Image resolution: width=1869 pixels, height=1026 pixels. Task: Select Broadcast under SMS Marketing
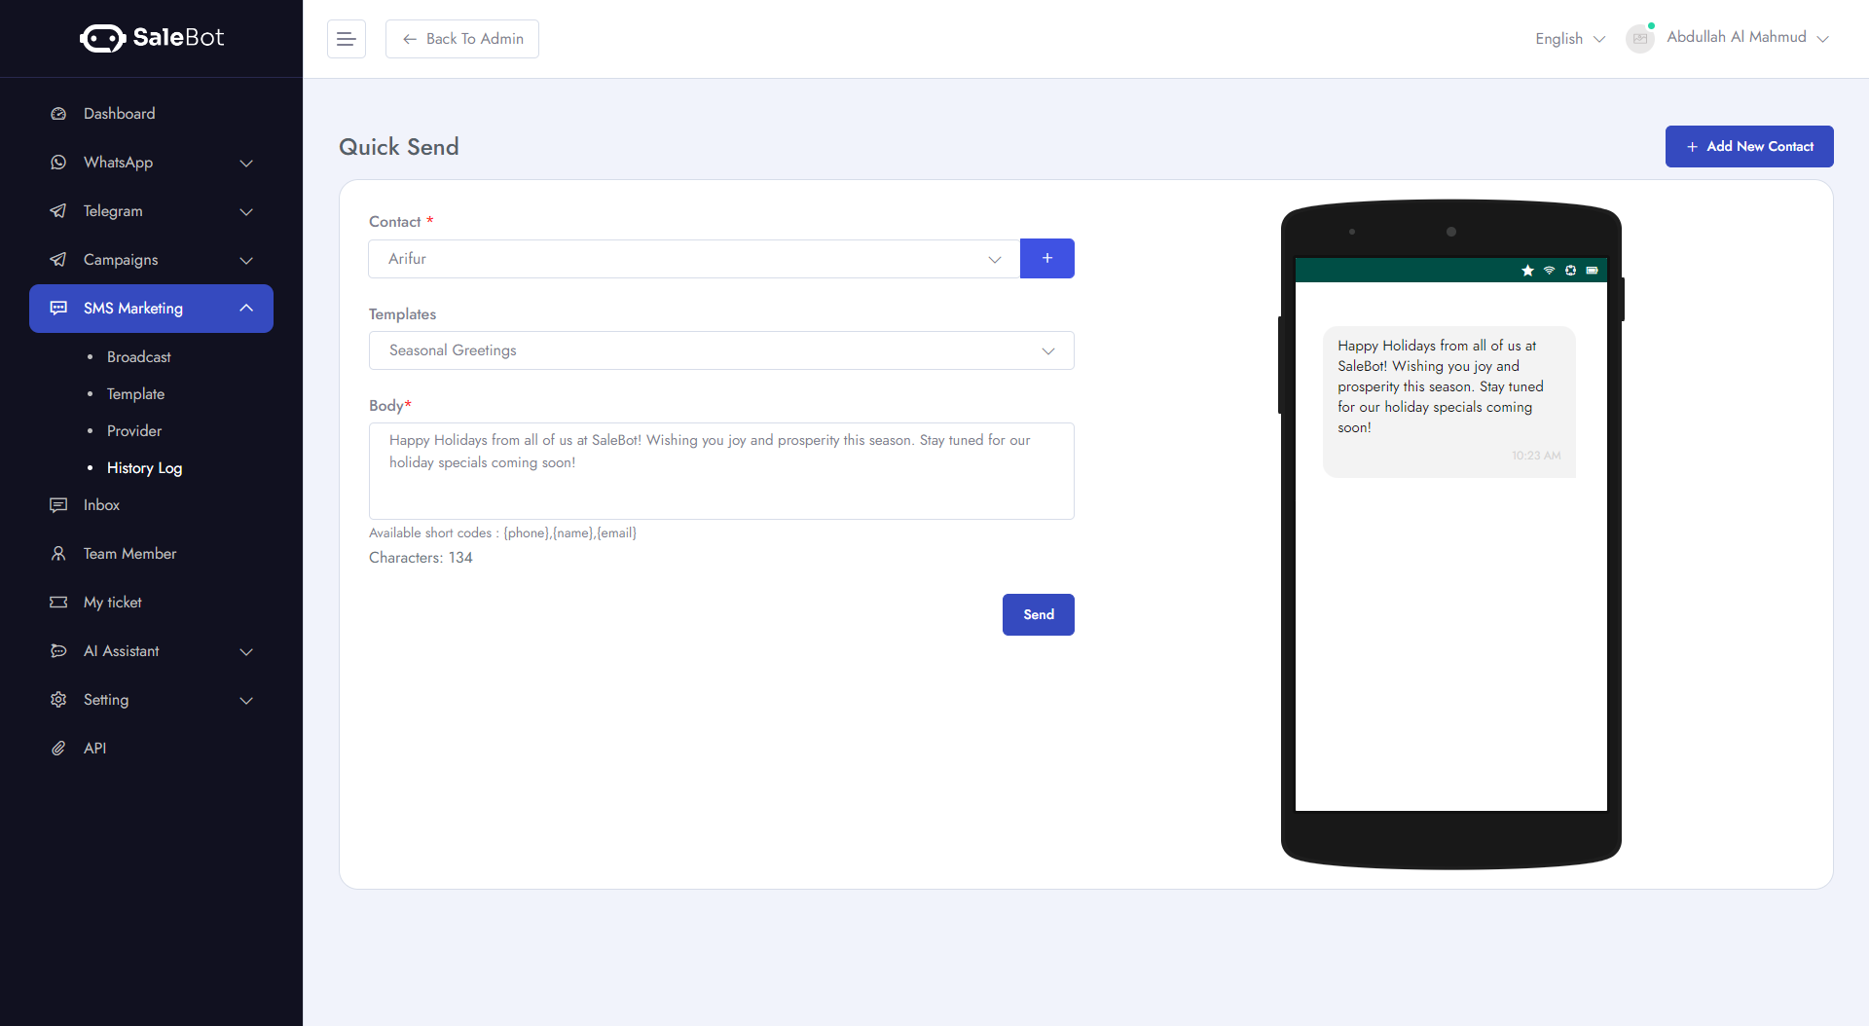(x=137, y=356)
